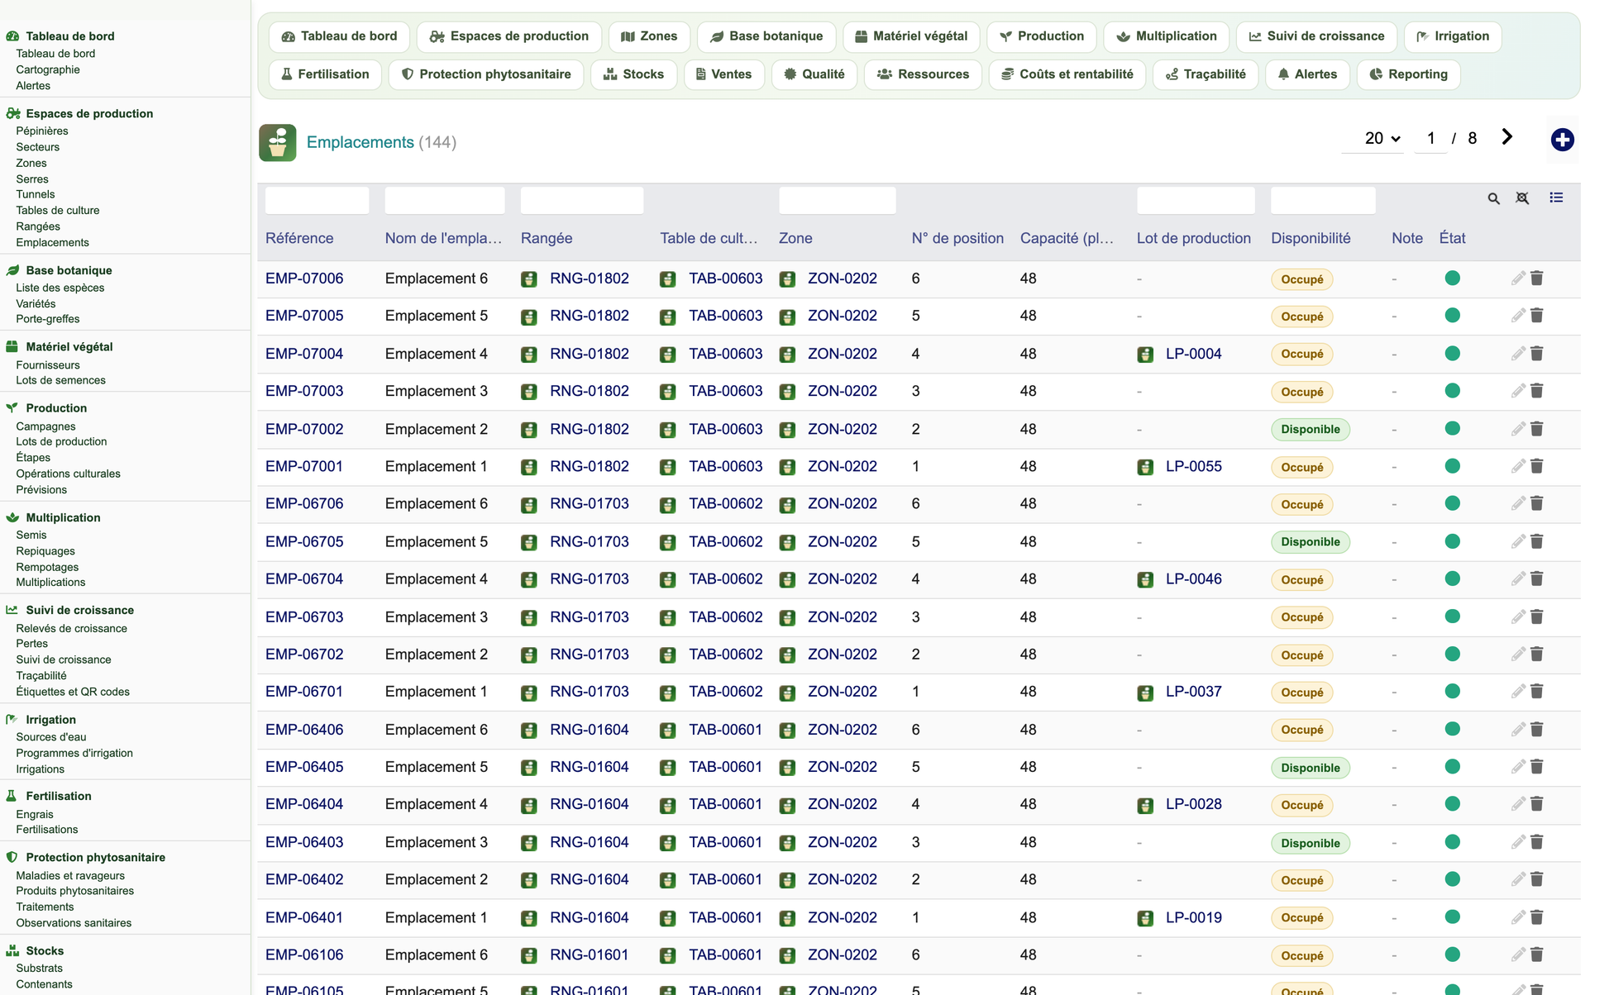The image size is (1609, 995).
Task: Click the blue plus add-emplacement icon
Action: [x=1562, y=140]
